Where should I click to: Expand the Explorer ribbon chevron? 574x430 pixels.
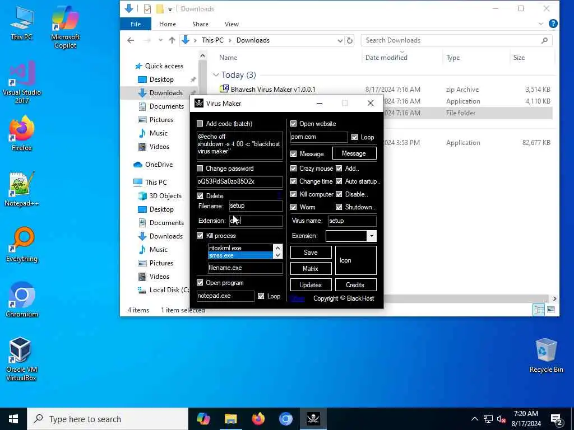[x=541, y=24]
